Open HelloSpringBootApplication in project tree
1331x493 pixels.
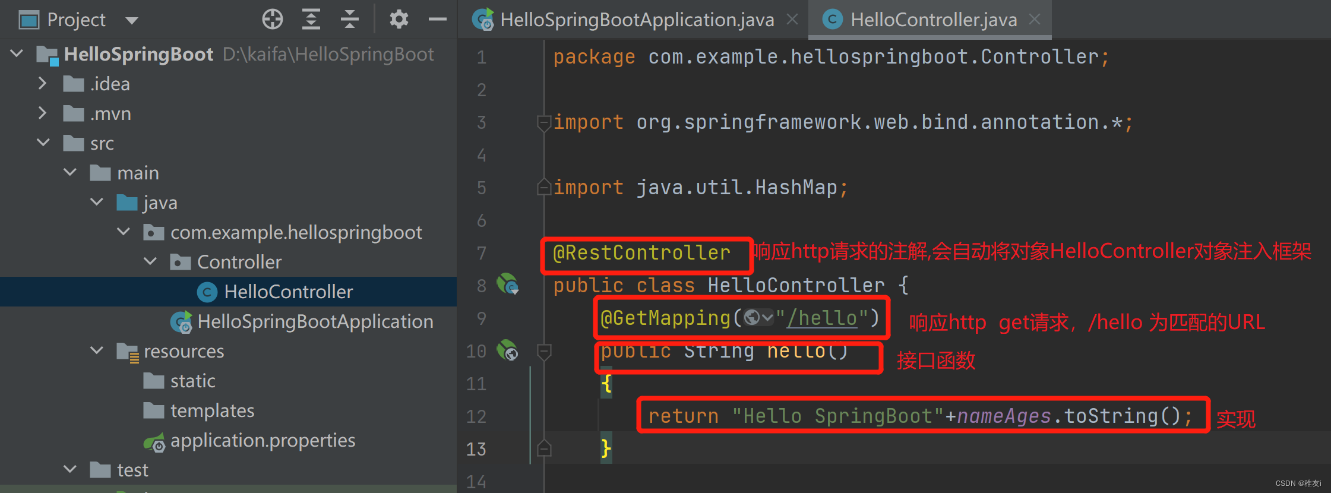315,321
